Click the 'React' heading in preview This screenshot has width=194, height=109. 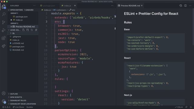pos(127,58)
